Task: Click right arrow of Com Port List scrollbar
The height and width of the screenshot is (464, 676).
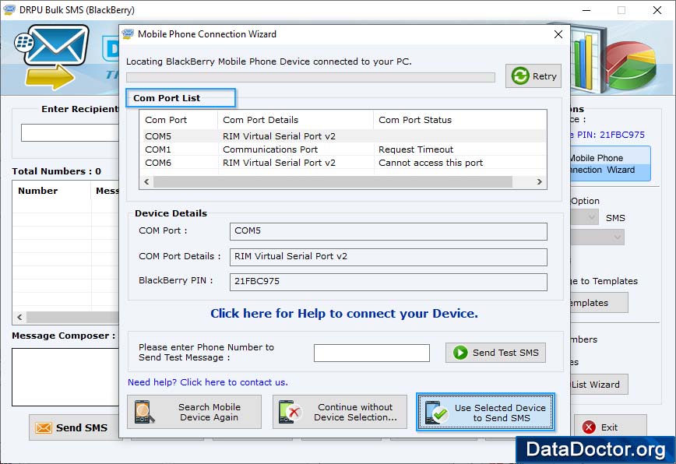Action: tap(540, 182)
